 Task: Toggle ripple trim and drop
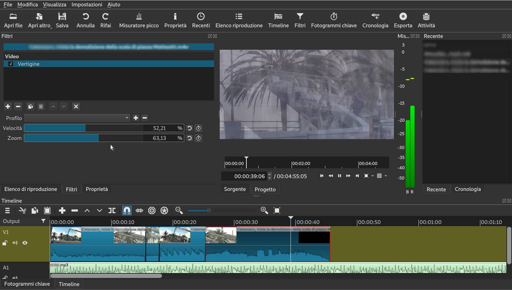pos(152,210)
